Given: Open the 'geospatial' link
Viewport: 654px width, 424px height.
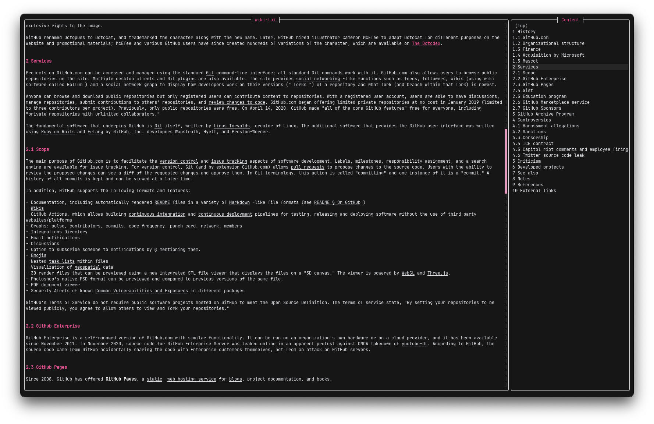Looking at the screenshot, I should click(88, 267).
